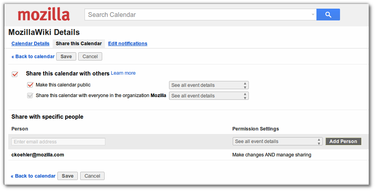Click the Enter email address field

pyautogui.click(x=58, y=141)
